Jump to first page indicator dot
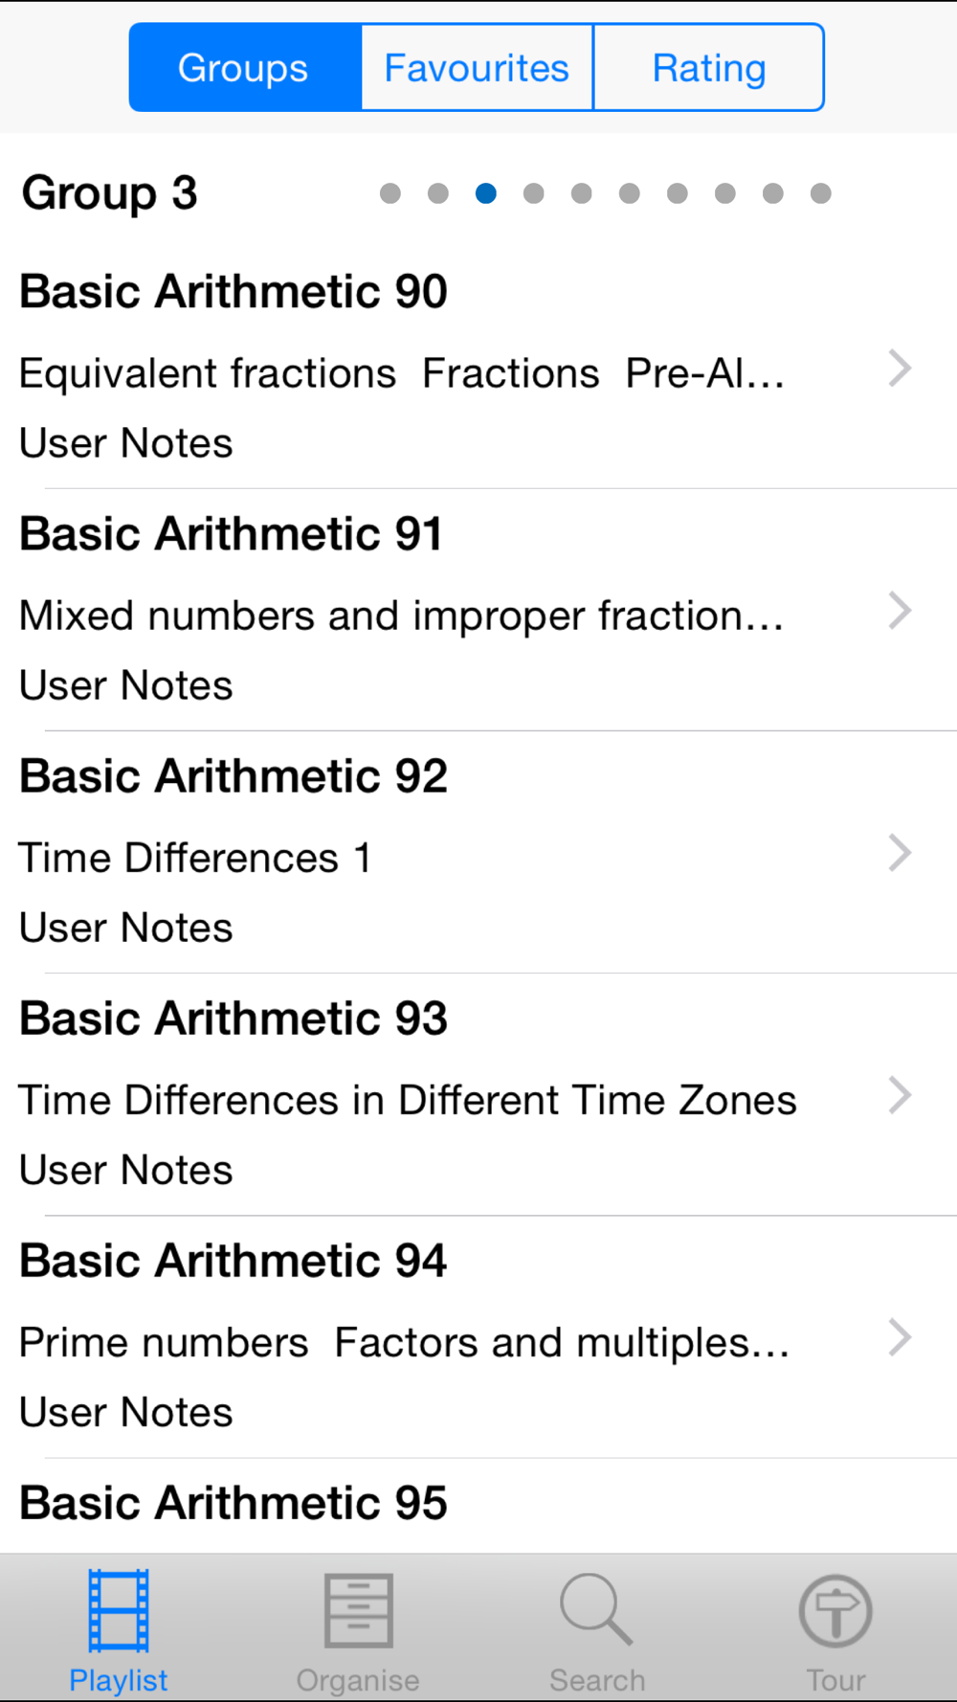Viewport: 957px width, 1702px height. click(389, 193)
